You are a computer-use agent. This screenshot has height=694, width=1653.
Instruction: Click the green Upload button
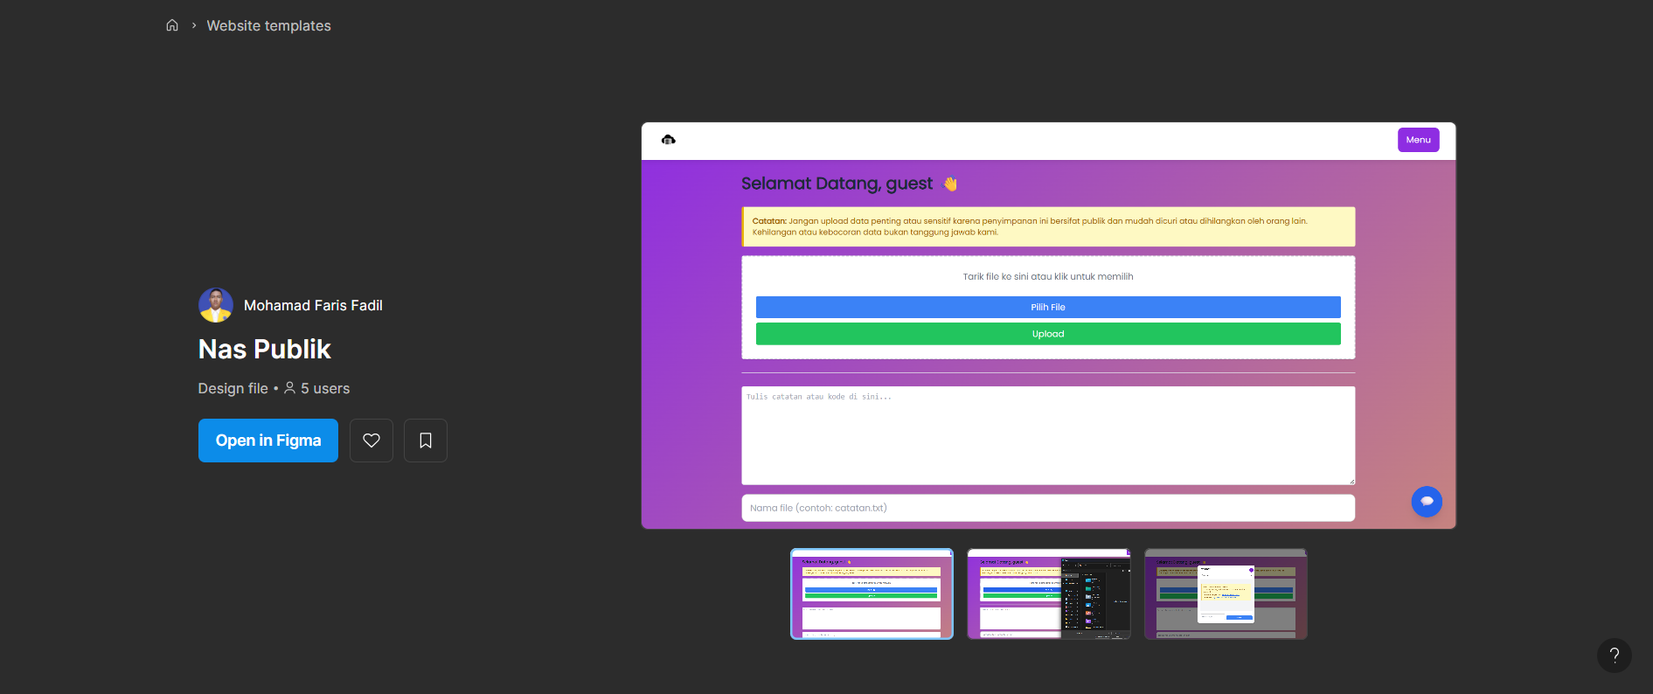point(1048,334)
